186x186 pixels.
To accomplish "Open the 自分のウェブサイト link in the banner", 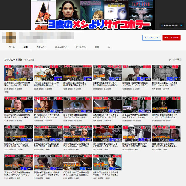I will (x=169, y=25).
